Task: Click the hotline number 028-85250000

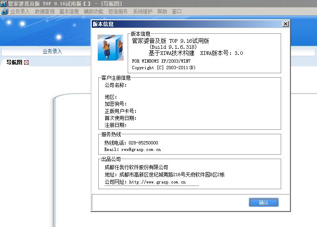Action: (143, 143)
